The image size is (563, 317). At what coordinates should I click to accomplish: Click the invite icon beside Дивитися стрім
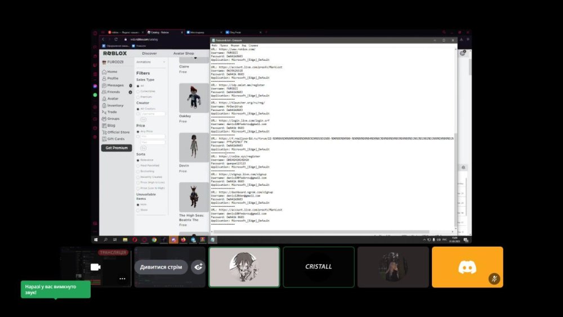click(198, 267)
